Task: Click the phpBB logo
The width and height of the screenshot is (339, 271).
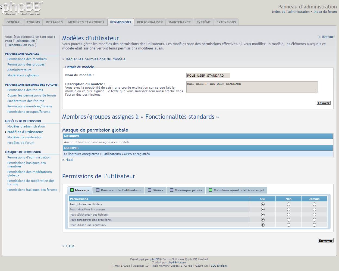Action: pyautogui.click(x=22, y=8)
